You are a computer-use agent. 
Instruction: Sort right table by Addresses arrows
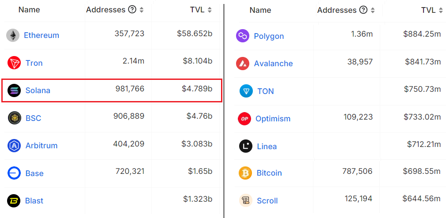(373, 11)
